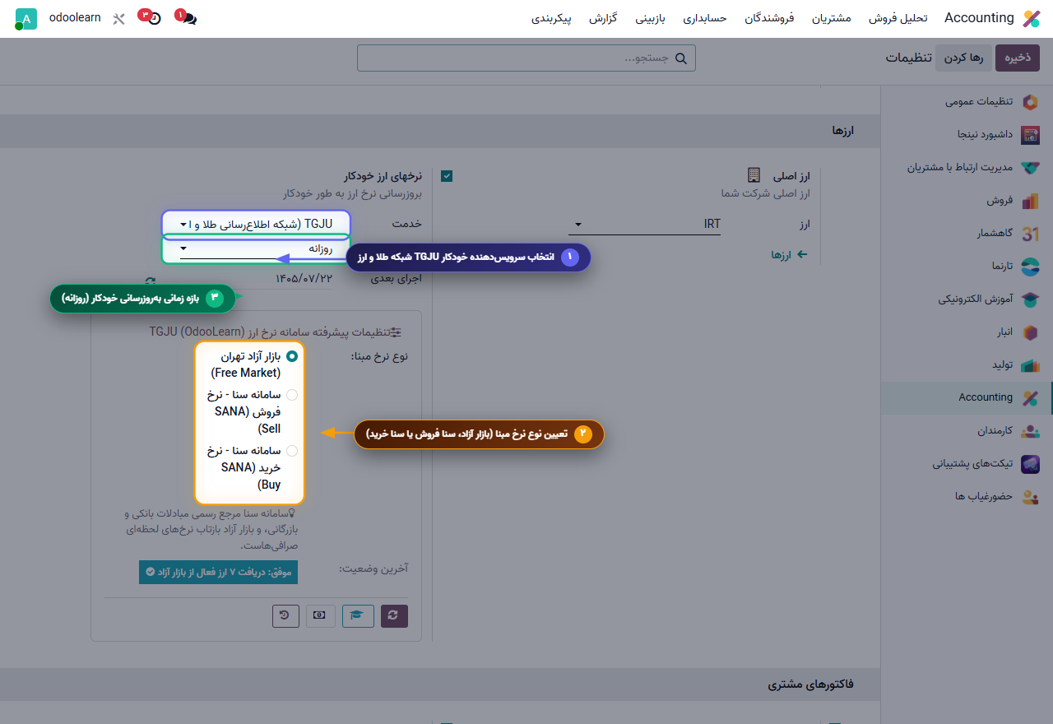Viewport: 1053px width, 724px height.
Task: Open the IRT currency dropdown
Action: [x=644, y=224]
